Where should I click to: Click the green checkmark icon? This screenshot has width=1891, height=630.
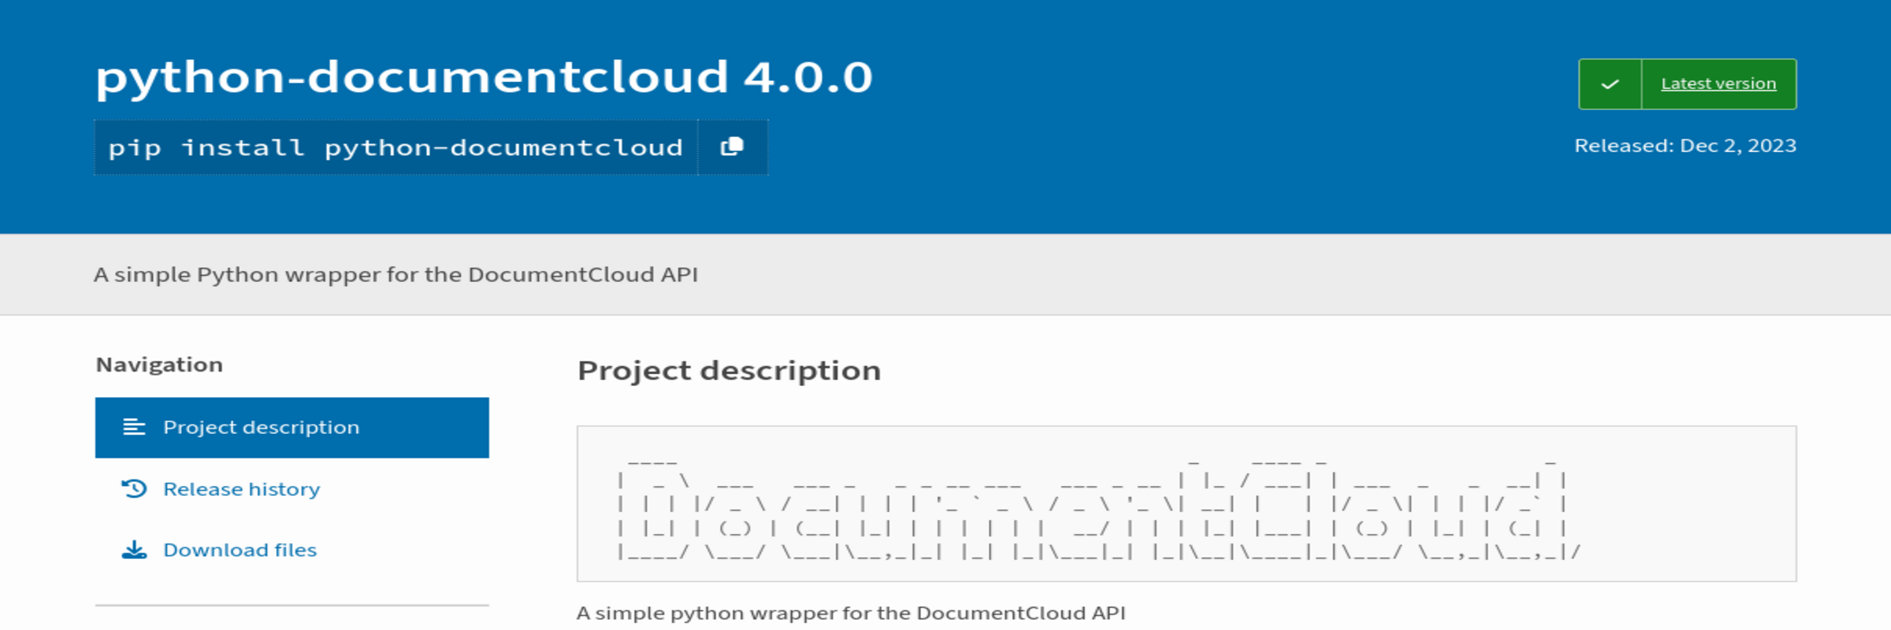pyautogui.click(x=1610, y=83)
